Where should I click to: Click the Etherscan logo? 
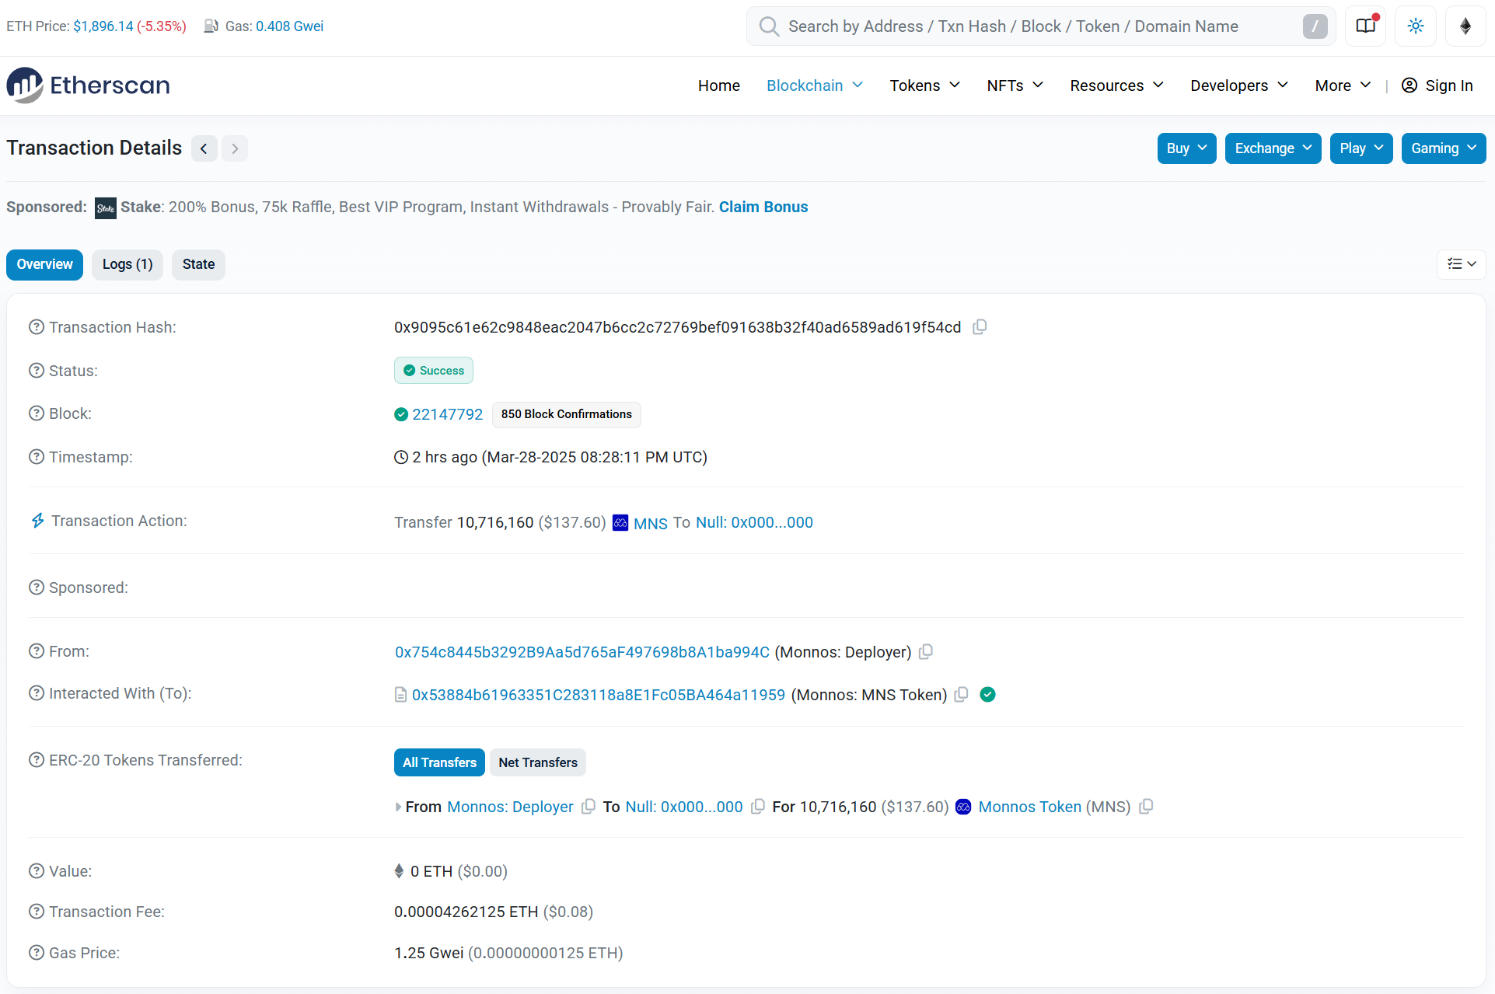pos(89,85)
